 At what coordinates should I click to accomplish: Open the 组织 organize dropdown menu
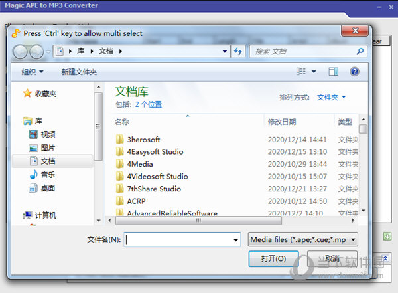click(33, 72)
